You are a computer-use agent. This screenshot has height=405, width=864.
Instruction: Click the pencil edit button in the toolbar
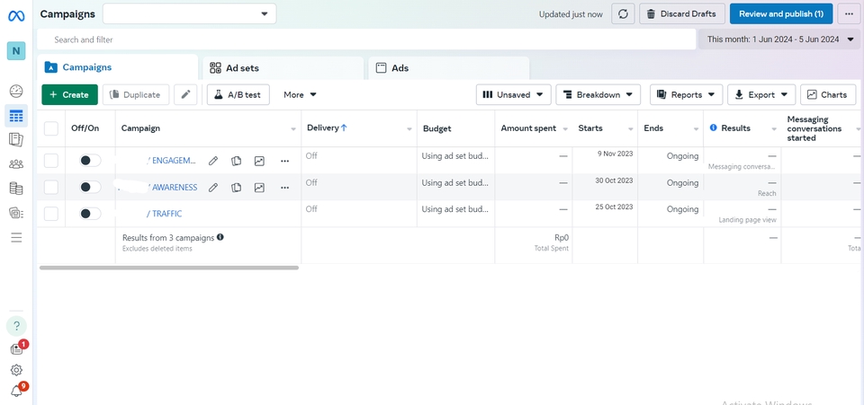185,94
